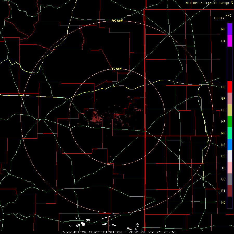Image resolution: width=234 pixels, height=234 pixels.
Task: Click the GC legend label
Action: click(x=223, y=179)
